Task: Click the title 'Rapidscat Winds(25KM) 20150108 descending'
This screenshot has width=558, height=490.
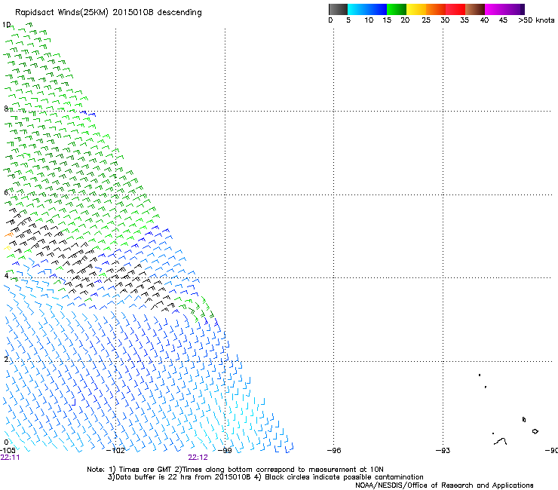Action: point(108,13)
